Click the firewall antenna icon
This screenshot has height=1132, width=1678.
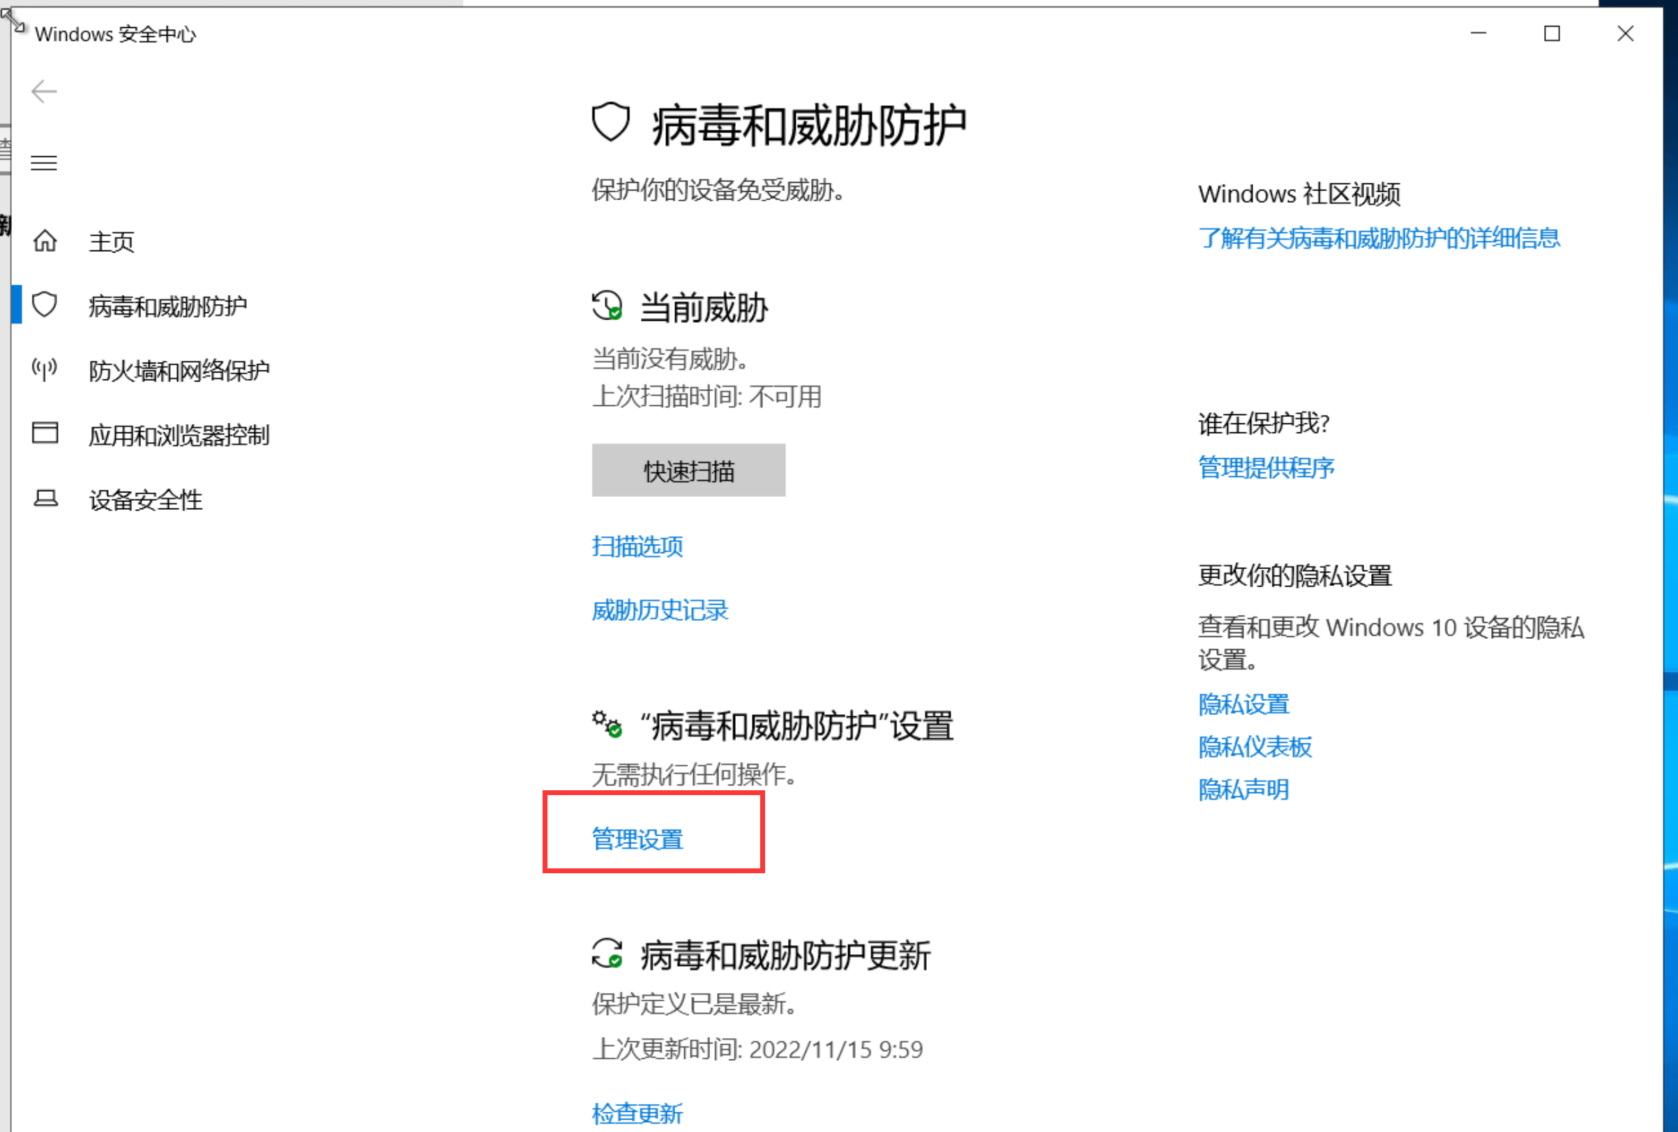pos(45,370)
